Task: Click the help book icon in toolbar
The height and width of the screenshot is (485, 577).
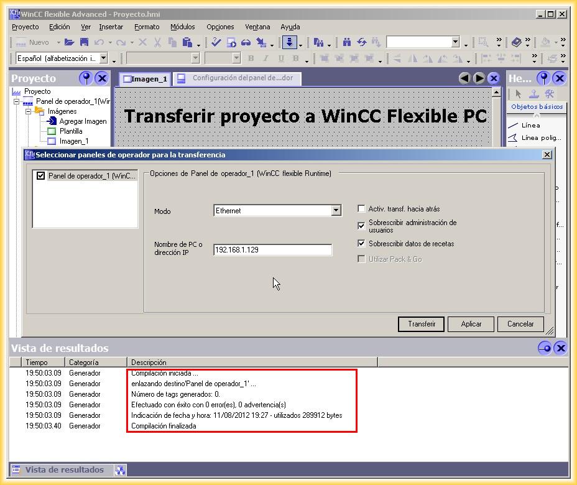Action: coord(517,42)
